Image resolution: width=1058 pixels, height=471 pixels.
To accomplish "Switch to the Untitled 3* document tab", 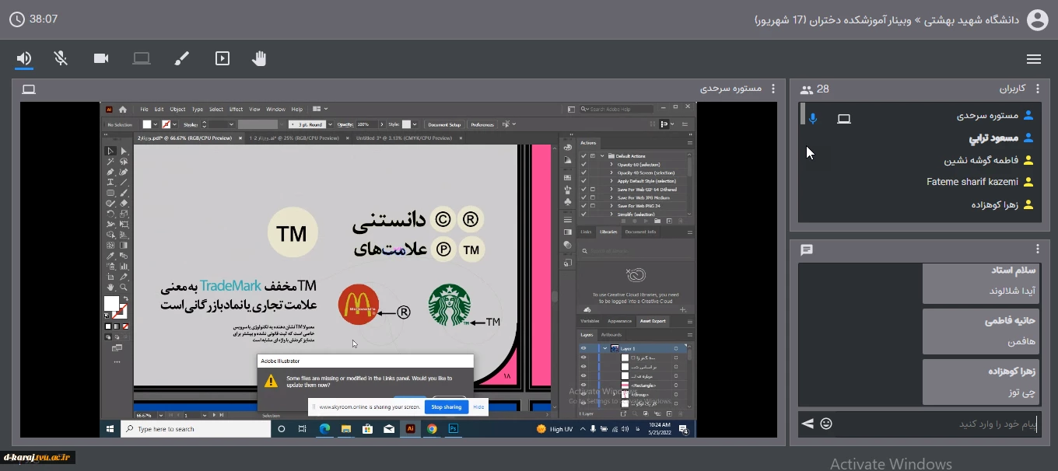I will (x=404, y=138).
